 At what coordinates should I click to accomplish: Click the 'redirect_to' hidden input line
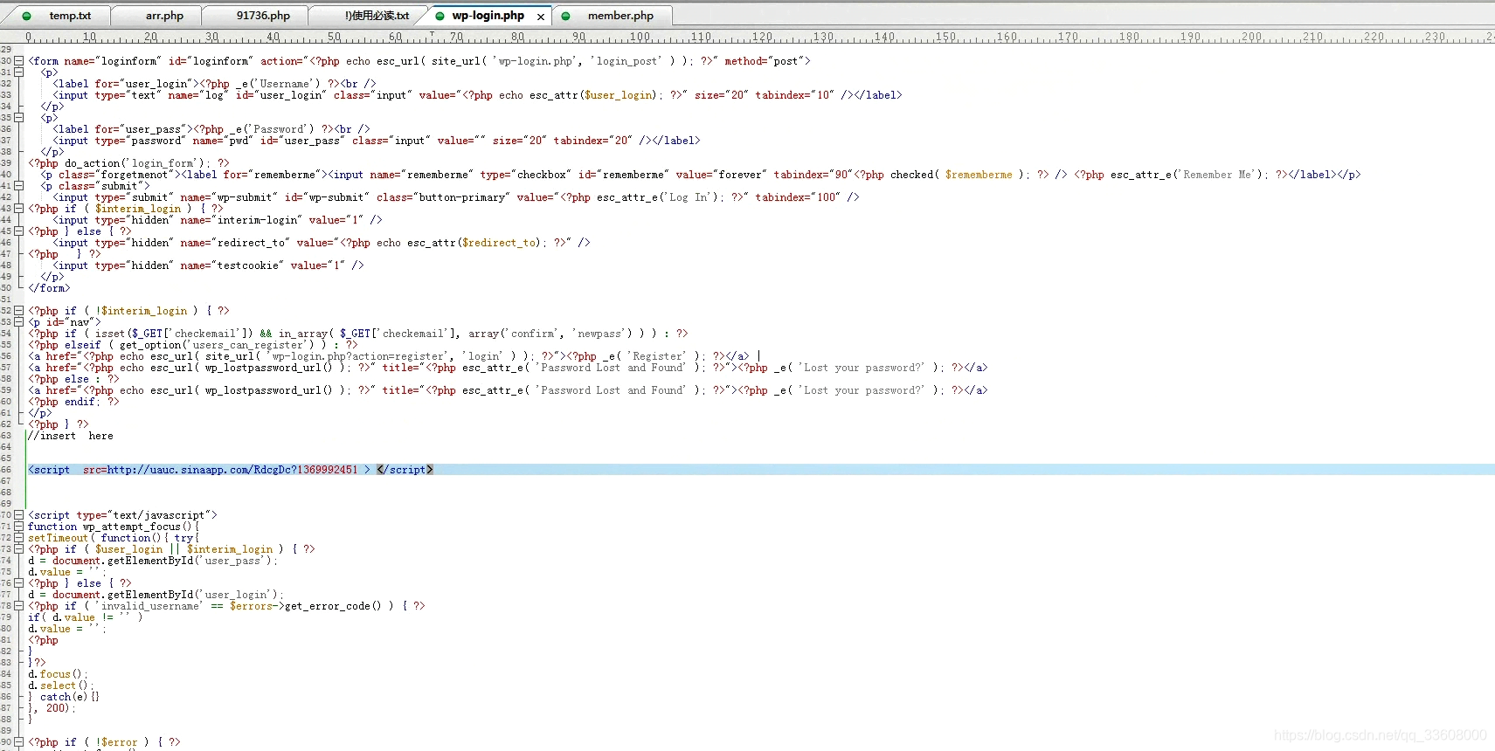click(x=322, y=243)
